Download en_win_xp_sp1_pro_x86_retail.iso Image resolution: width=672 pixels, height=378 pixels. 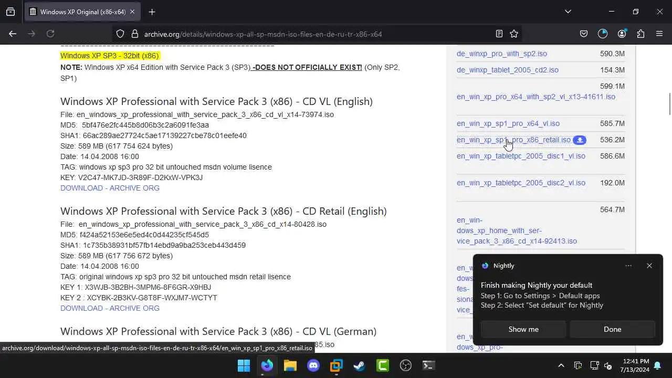[x=513, y=140]
